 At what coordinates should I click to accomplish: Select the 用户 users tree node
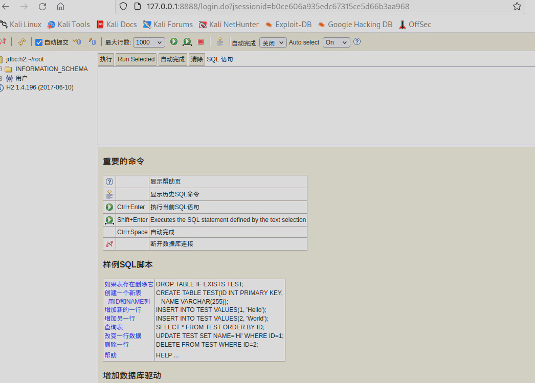(21, 78)
